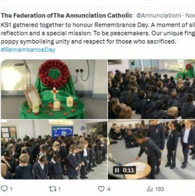Open photo of children bowing heads

pyautogui.click(x=54, y=149)
